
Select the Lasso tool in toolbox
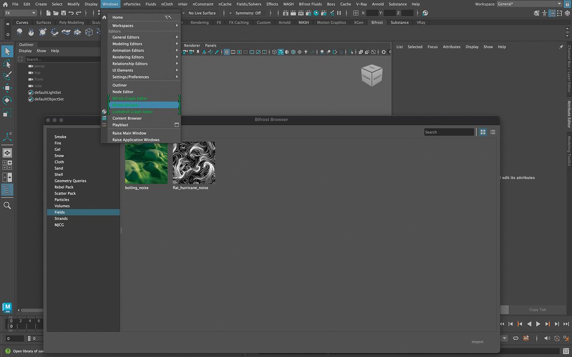7,63
